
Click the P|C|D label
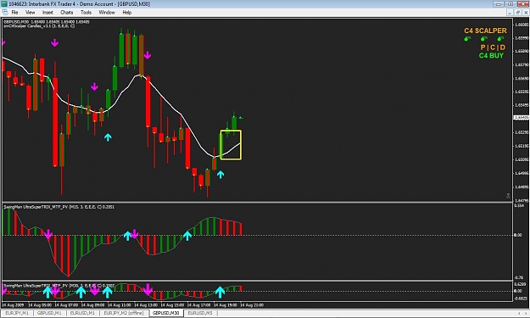point(493,47)
